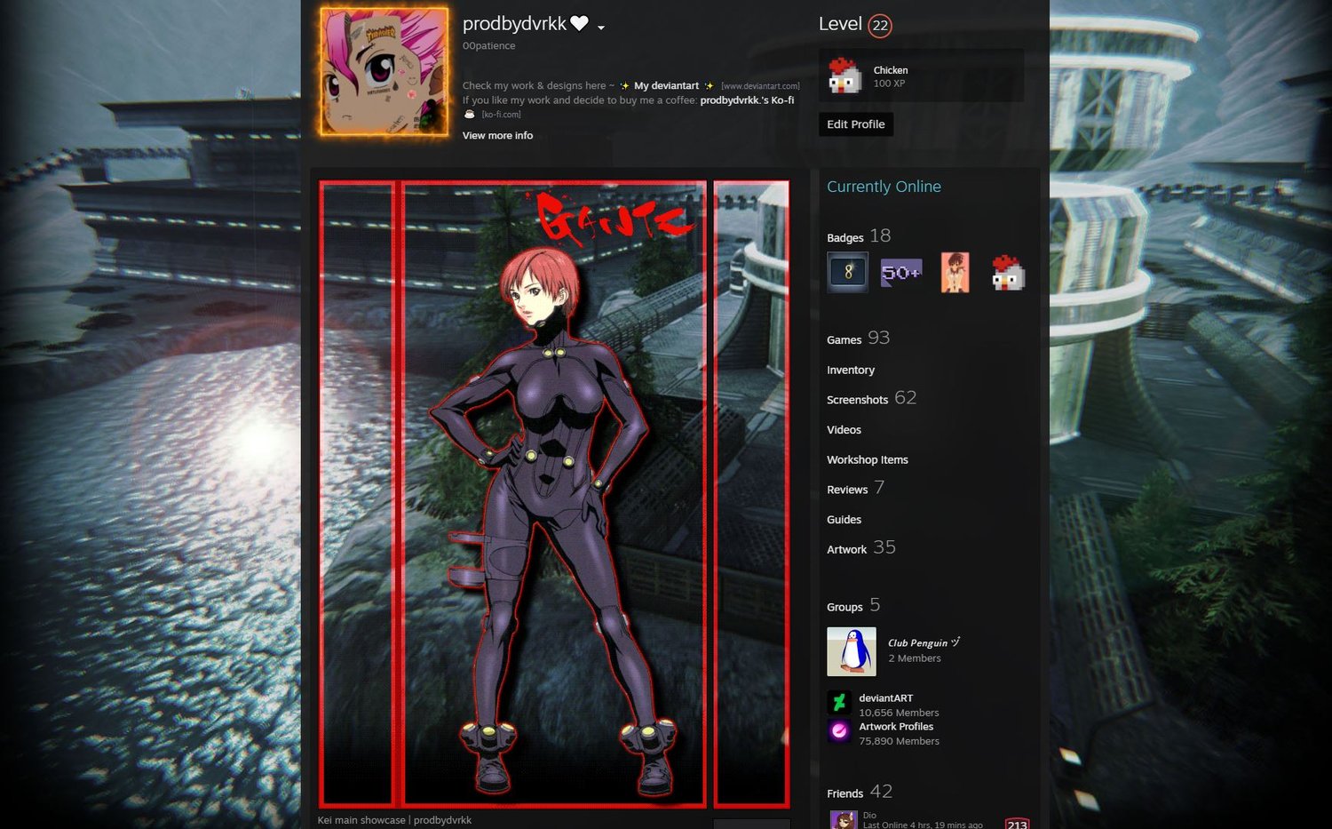Click the 00patience real name text
Viewport: 1332px width, 829px height.
coord(488,46)
